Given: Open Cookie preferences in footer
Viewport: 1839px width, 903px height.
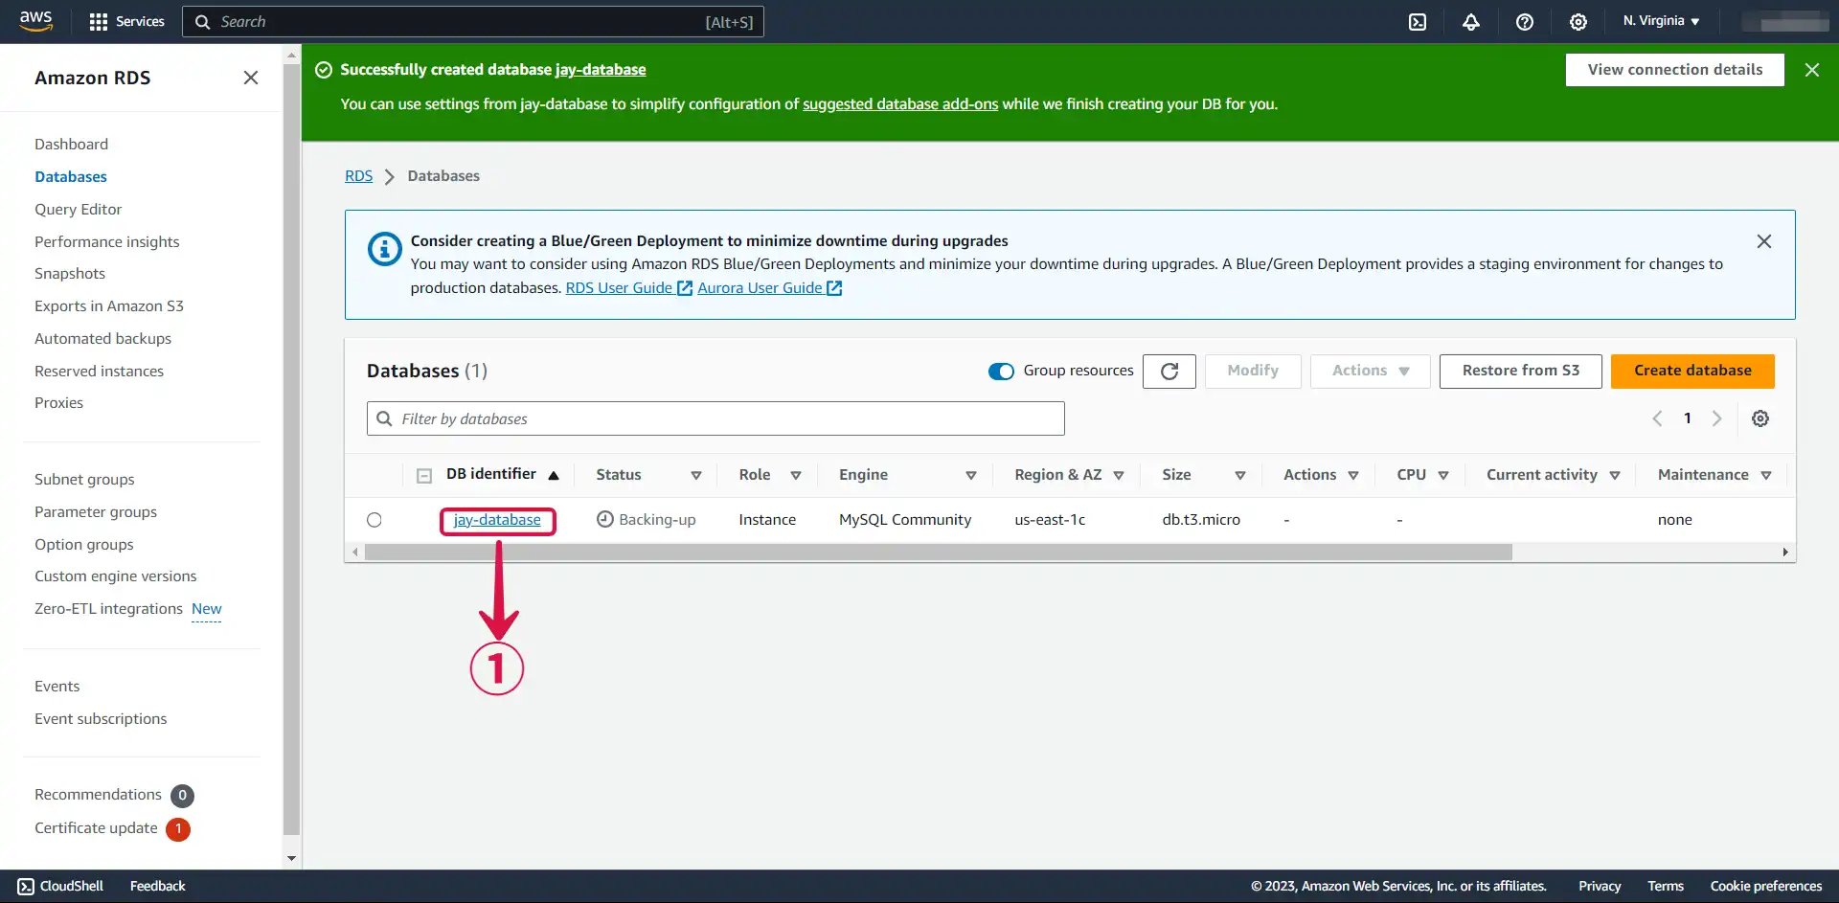Looking at the screenshot, I should (x=1766, y=887).
